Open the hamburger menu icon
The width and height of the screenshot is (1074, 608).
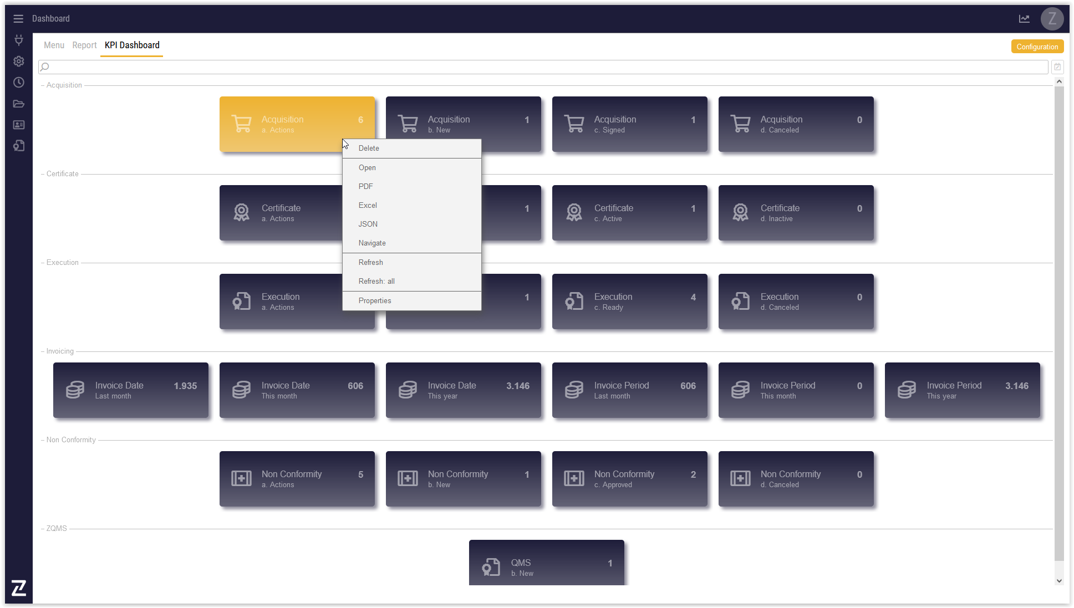(18, 19)
